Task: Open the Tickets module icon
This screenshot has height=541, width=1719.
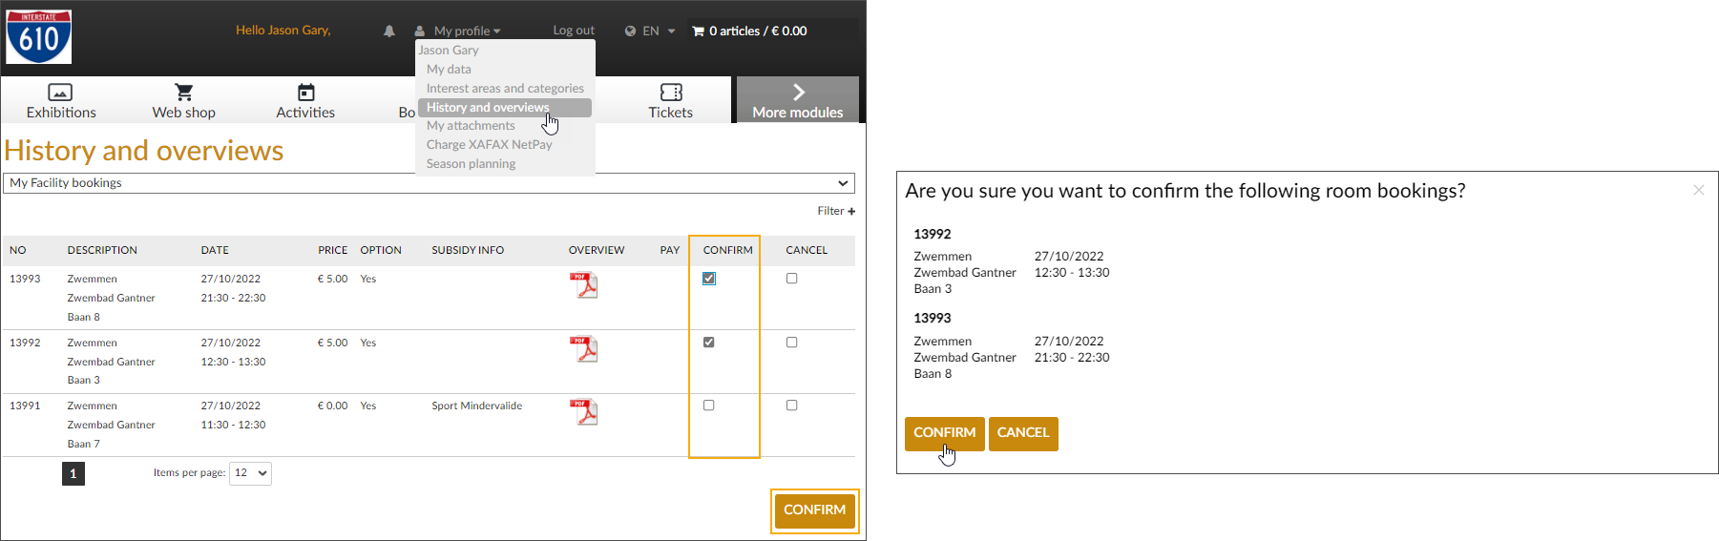Action: 671,93
